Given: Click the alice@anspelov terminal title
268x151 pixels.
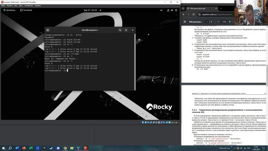Looking at the screenshot, I should pyautogui.click(x=90, y=30).
